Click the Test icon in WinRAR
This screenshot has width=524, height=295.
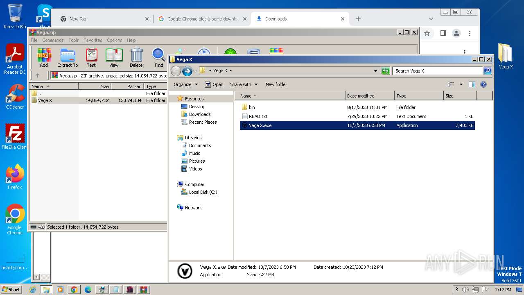(91, 58)
